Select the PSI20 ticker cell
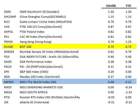This screenshot has height=109, width=138. (x=8, y=67)
